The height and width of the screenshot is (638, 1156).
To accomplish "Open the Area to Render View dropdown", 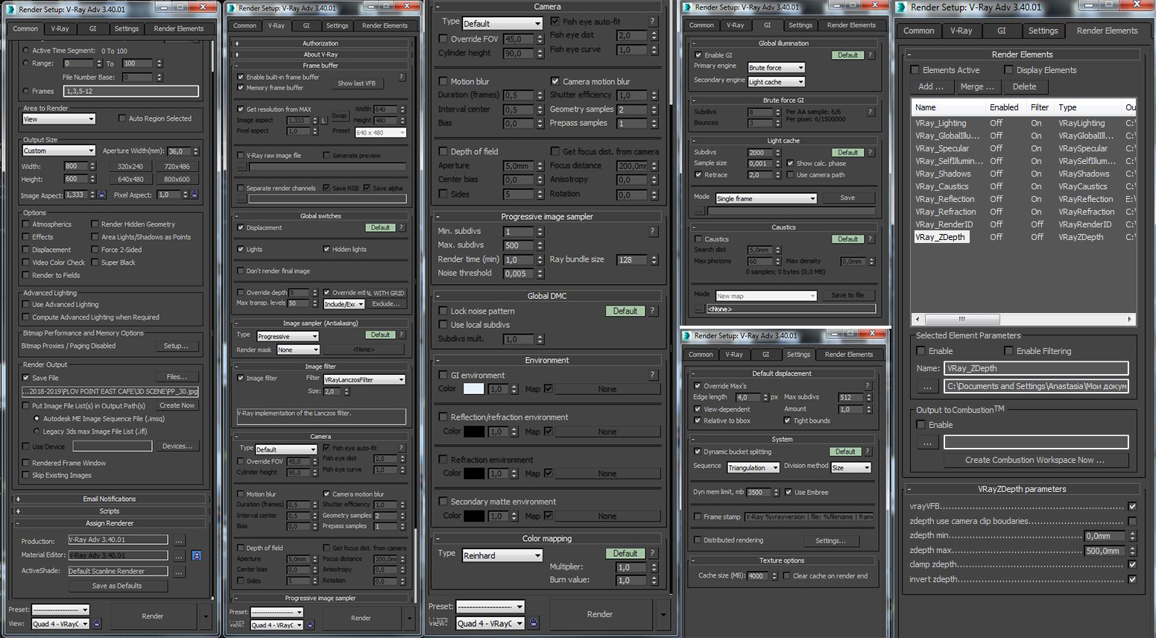I will tap(59, 119).
